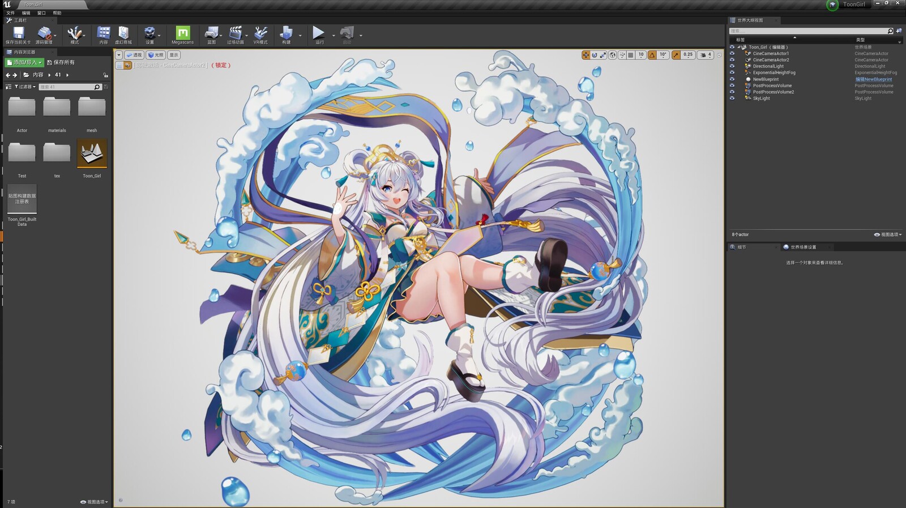
Task: Open rotation snap 10° dropdown
Action: pos(663,55)
